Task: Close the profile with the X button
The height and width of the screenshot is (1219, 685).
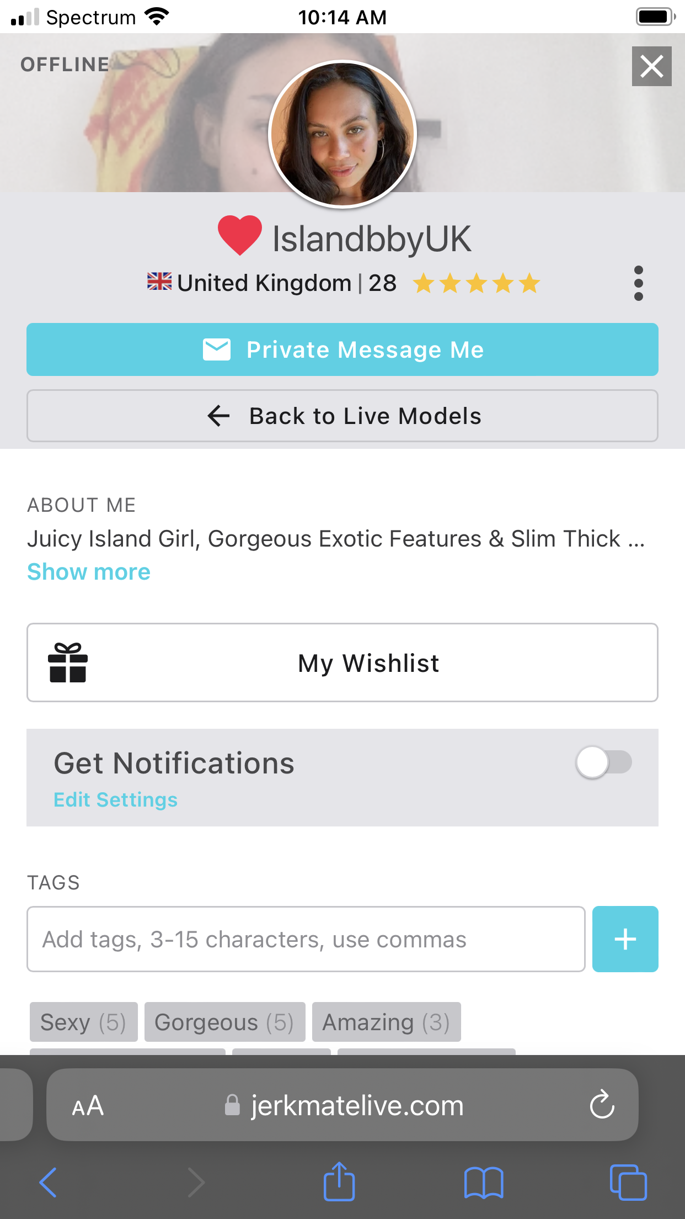Action: point(651,66)
